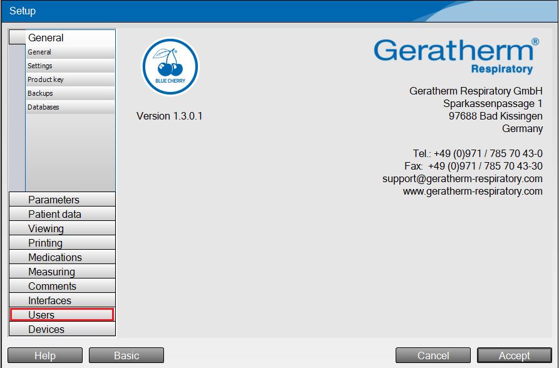Click the Version 1.3.0.1 text
This screenshot has width=559, height=368.
pyautogui.click(x=170, y=116)
